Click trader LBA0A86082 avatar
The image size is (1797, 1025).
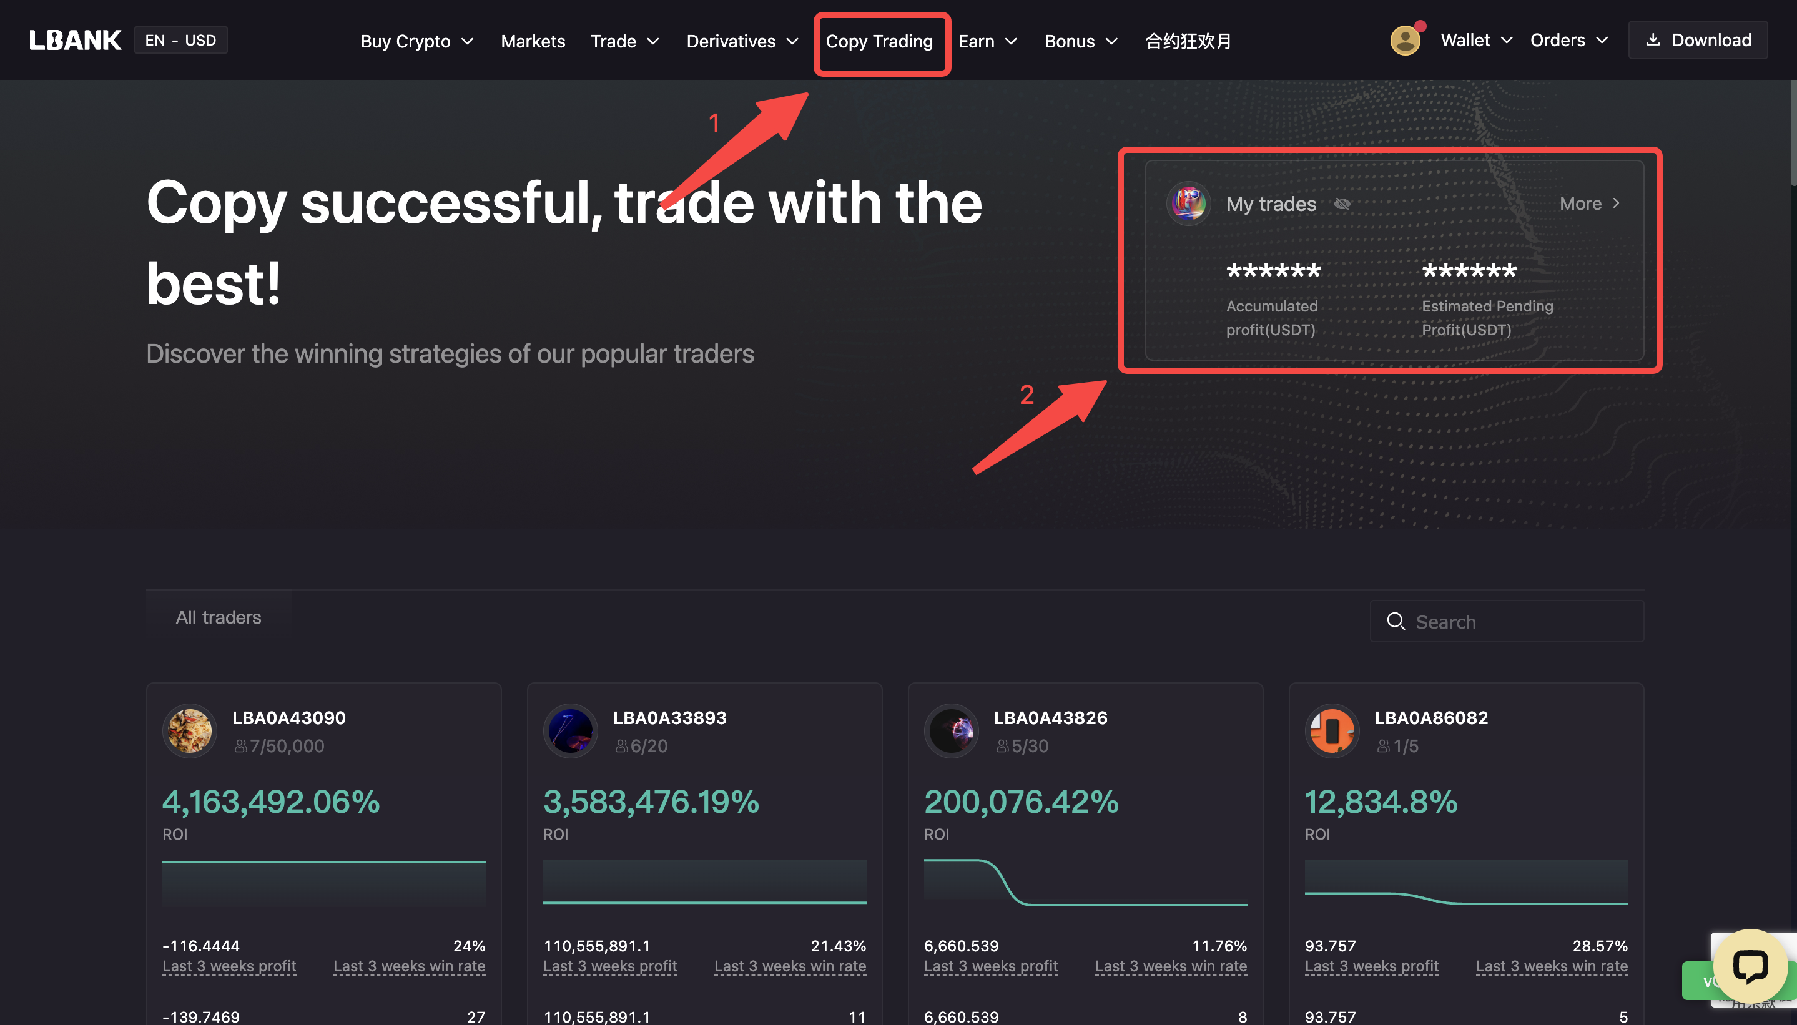tap(1332, 731)
